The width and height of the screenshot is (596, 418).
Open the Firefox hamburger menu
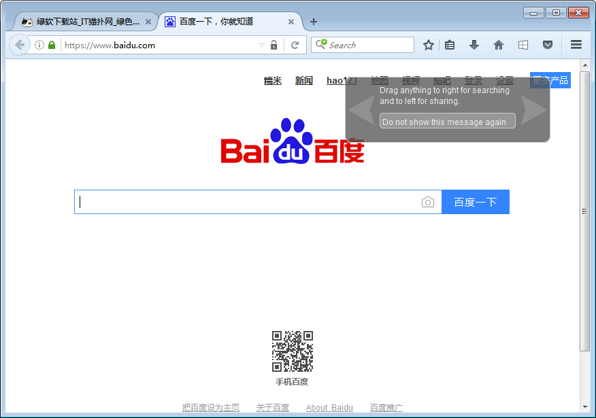[576, 45]
